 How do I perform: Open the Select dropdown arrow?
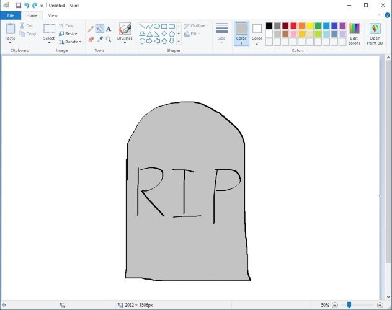[x=49, y=43]
